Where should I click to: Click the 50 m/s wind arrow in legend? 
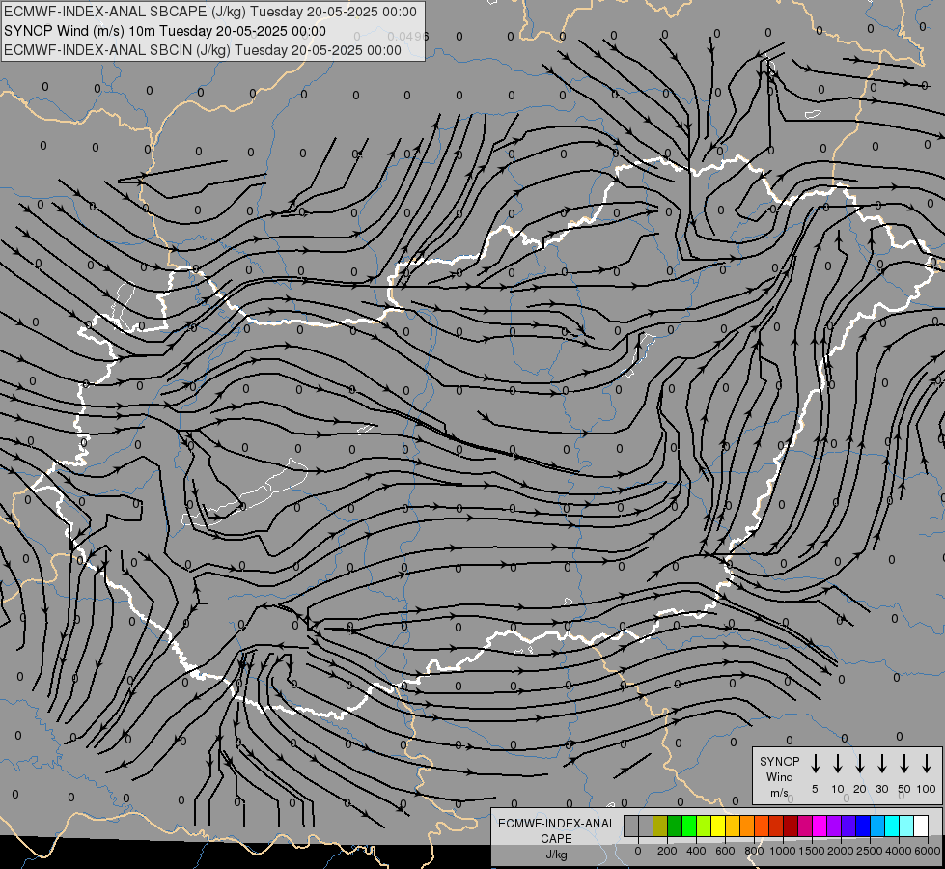point(904,763)
